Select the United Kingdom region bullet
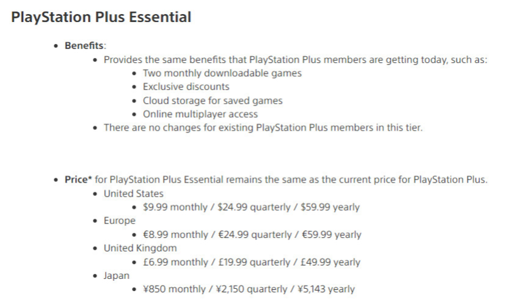The width and height of the screenshot is (510, 307). pyautogui.click(x=140, y=248)
